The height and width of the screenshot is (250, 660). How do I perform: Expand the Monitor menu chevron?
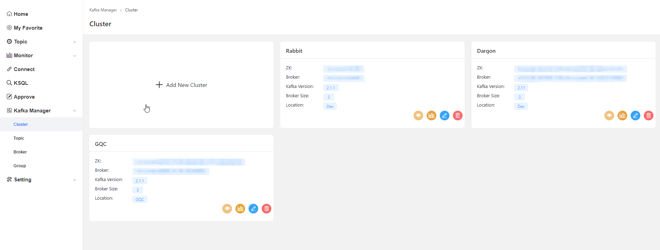(x=75, y=56)
